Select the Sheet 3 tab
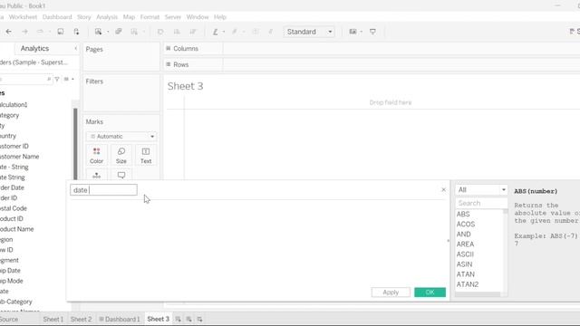The width and height of the screenshot is (580, 326). [x=158, y=319]
